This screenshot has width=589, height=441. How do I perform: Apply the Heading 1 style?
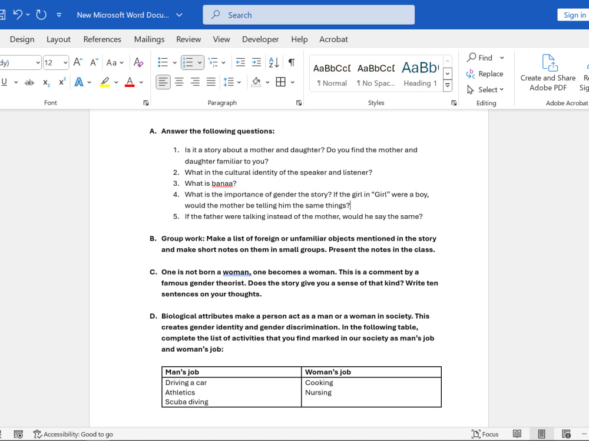(x=420, y=74)
